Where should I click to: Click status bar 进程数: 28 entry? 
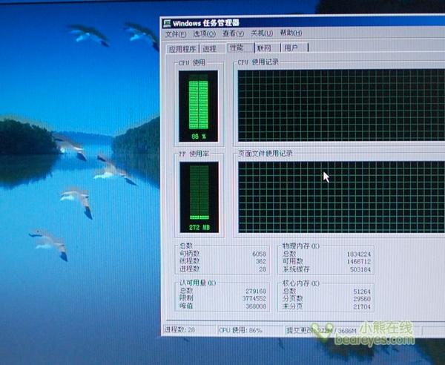pyautogui.click(x=179, y=329)
